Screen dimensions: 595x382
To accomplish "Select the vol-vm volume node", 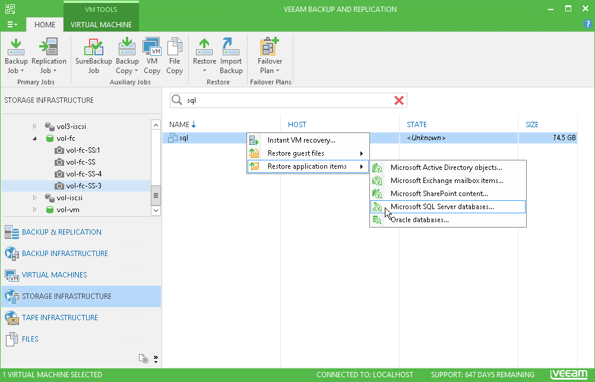I will 62,210.
